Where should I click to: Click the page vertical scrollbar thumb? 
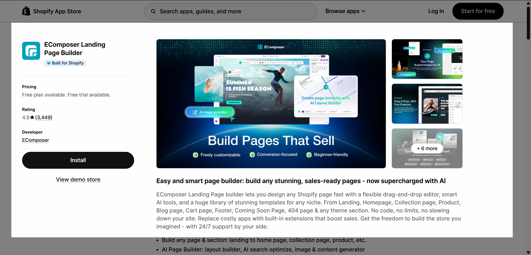pos(528,23)
